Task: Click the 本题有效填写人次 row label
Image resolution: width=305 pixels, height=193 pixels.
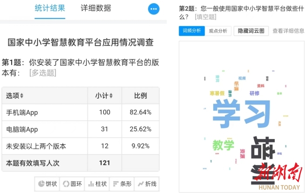Action: pos(33,163)
